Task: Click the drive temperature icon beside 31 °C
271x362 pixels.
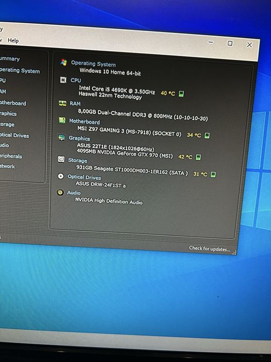Action: (x=213, y=174)
